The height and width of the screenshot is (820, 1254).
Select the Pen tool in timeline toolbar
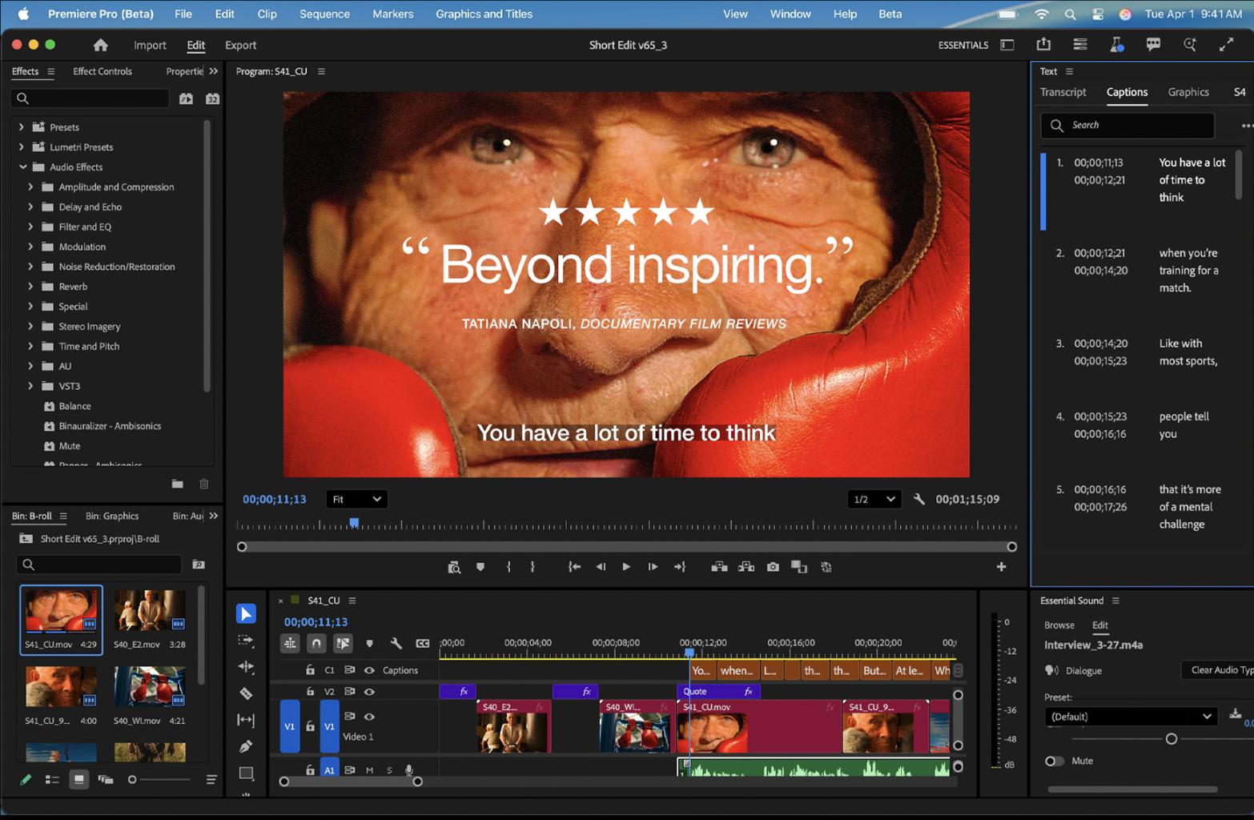(246, 746)
